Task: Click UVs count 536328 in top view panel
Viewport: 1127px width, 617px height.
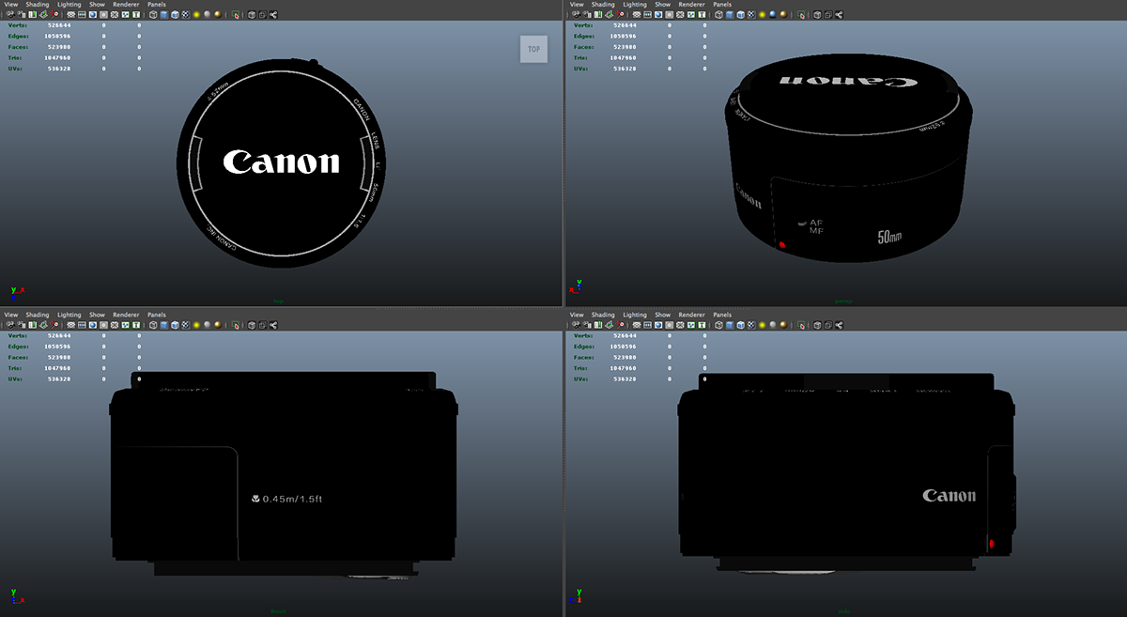Action: pos(60,69)
